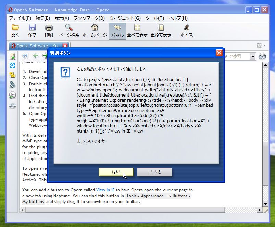Click the 印刷 (Print) printer icon
This screenshot has width=275, height=227.
[49, 27]
